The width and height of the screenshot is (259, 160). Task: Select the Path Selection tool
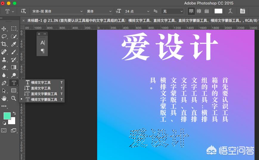4,91
